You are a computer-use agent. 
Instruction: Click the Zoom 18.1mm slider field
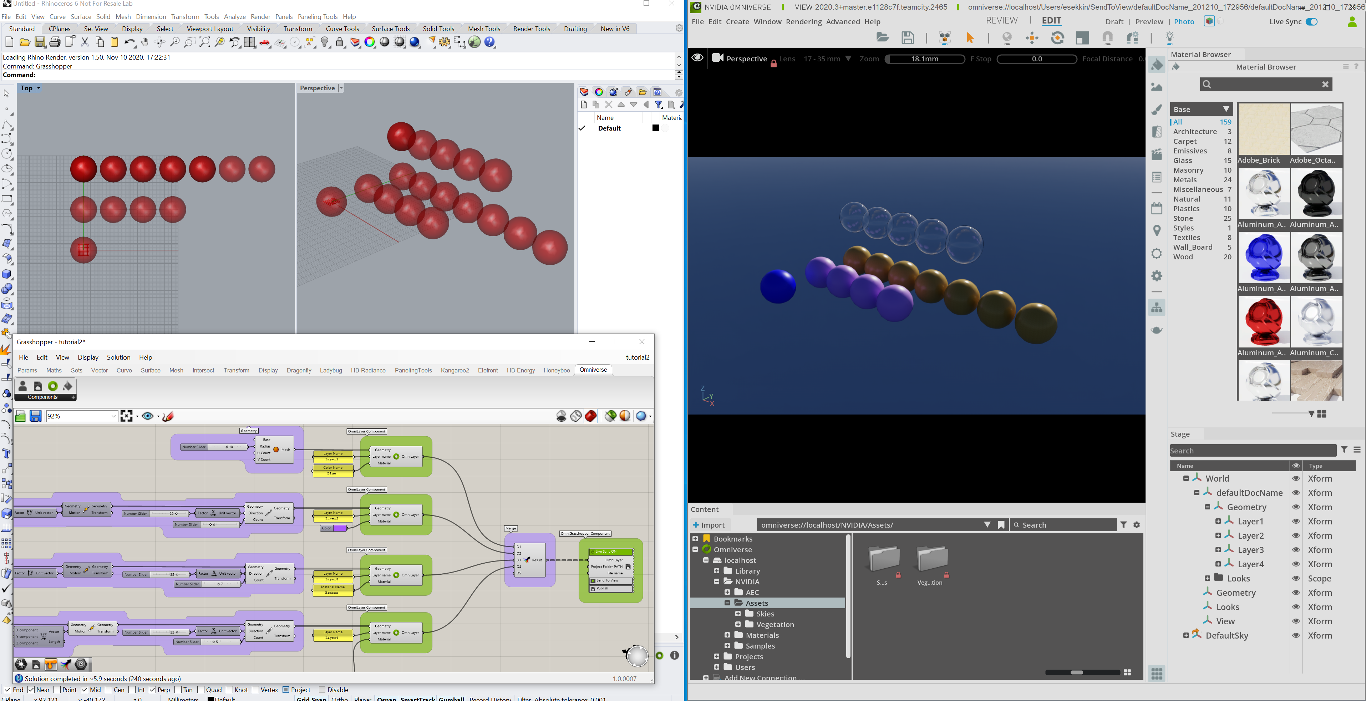click(925, 59)
